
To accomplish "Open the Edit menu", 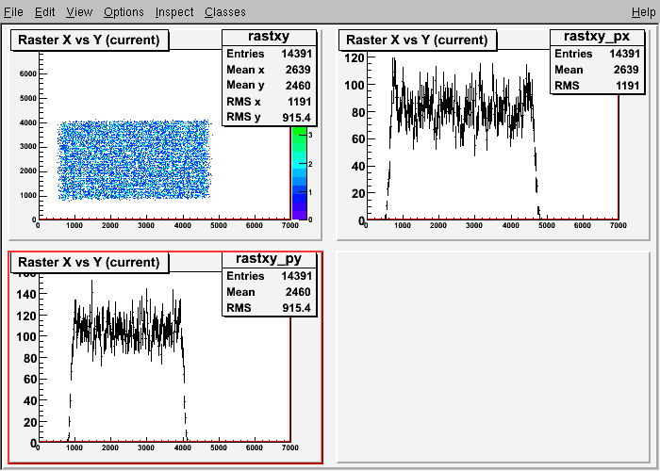I will coord(44,11).
